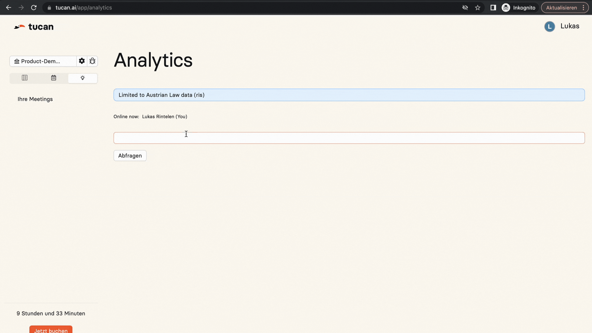Click the Aktualisieren update button
Image resolution: width=592 pixels, height=333 pixels.
[561, 8]
